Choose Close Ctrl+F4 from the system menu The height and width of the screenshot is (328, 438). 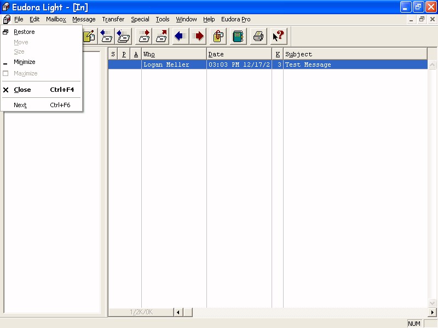pyautogui.click(x=42, y=90)
